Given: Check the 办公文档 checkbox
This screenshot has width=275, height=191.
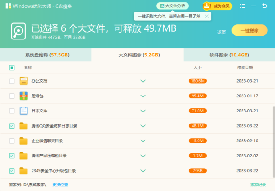Looking at the screenshot, I should pyautogui.click(x=12, y=81).
